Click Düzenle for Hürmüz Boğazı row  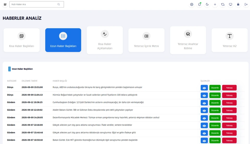[215, 95]
